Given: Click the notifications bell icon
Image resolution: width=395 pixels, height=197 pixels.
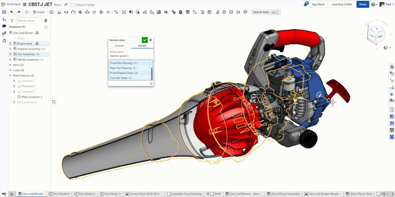Looking at the screenshot, I should coord(306,4).
